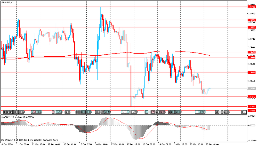258x147 pixels.
Task: Click the 18:00 event marker
Action: 178,112
